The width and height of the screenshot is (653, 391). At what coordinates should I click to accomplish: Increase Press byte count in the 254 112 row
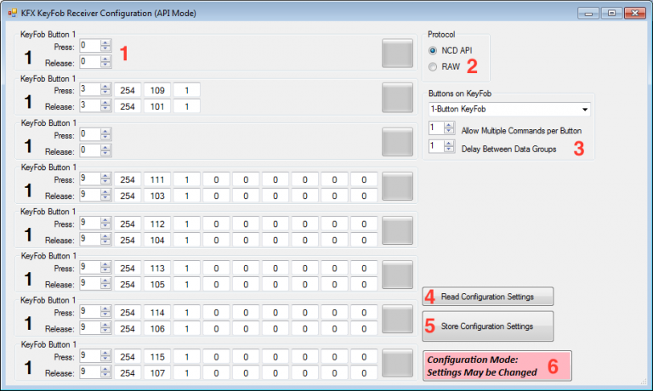105,221
